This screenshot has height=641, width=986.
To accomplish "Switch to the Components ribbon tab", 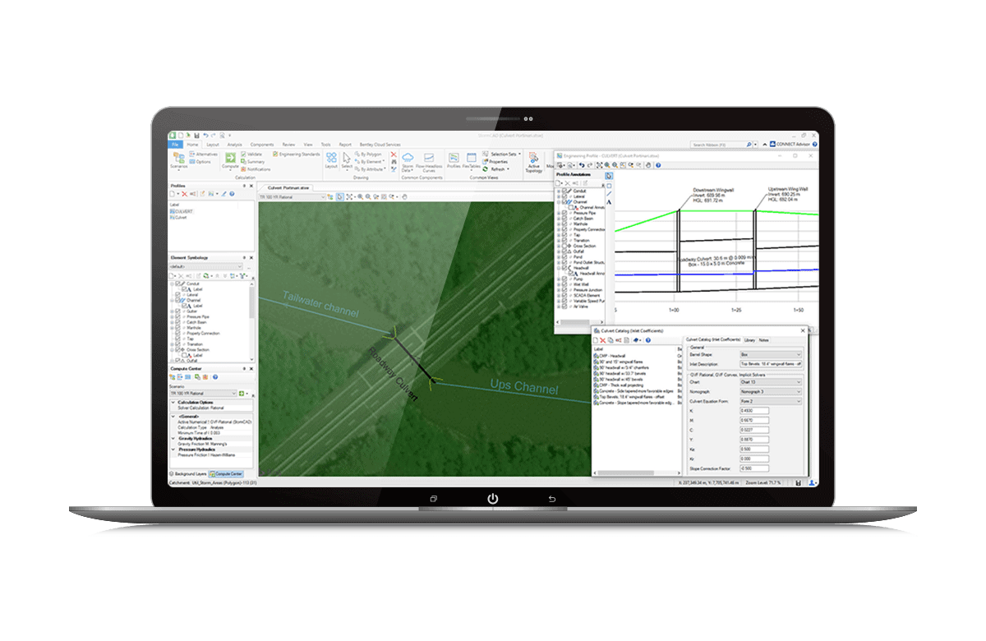I will coord(262,144).
